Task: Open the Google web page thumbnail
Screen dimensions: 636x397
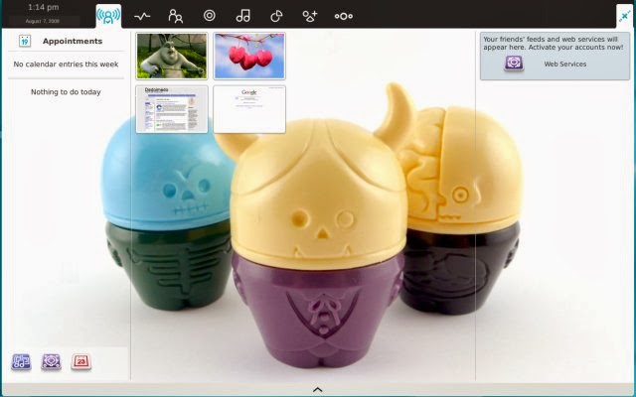Action: (x=249, y=109)
